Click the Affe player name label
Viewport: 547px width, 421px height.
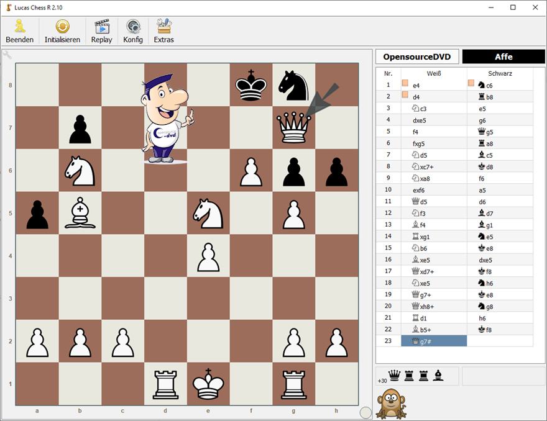[503, 57]
